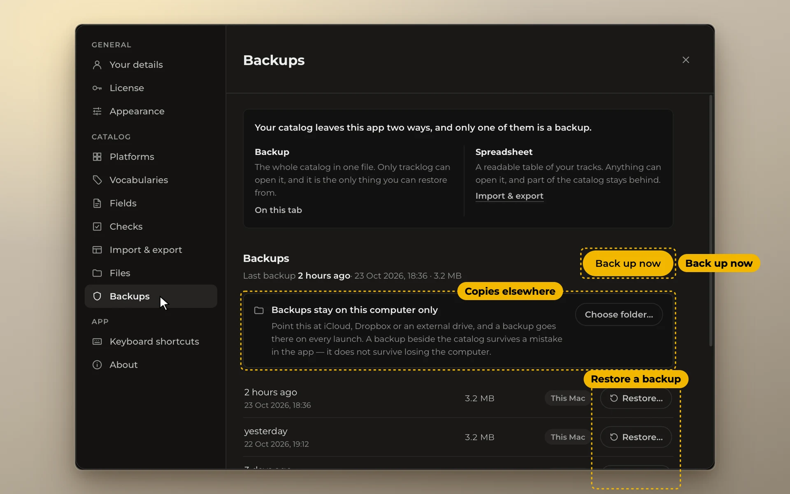Click the 'Last backup 2 hours ago' status line
Screen dimensions: 790x494
[x=352, y=276]
